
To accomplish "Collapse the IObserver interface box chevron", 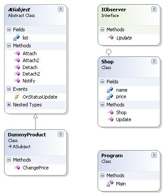I will [154, 9].
